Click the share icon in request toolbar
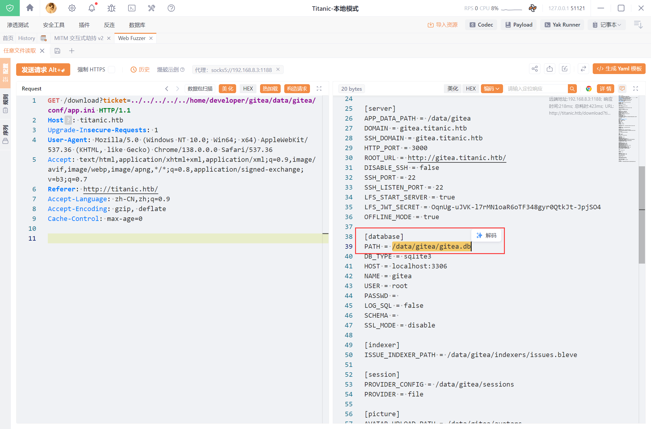651x429 pixels. click(534, 69)
